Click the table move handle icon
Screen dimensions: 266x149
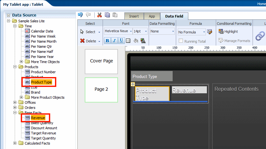[133, 84]
